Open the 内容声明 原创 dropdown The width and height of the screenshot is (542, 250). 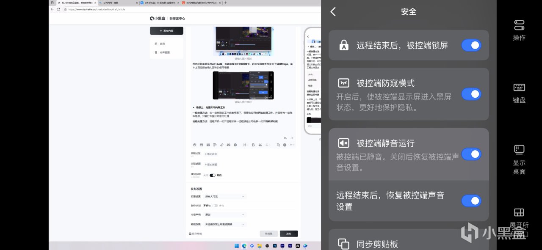[225, 215]
